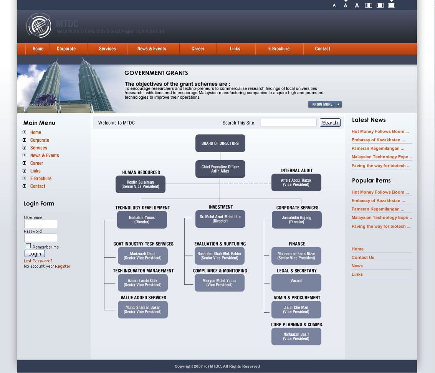Open the Lost Password? link
This screenshot has height=373, width=435.
(38, 261)
